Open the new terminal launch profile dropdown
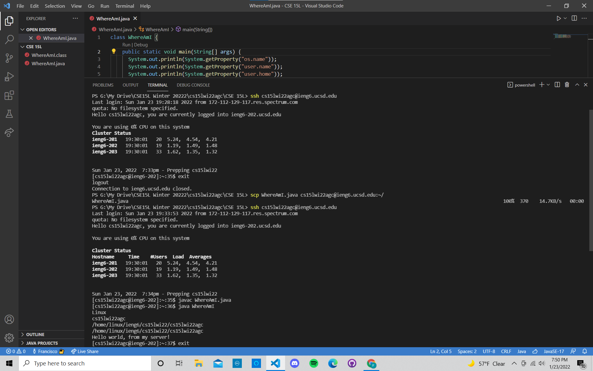 [549, 85]
